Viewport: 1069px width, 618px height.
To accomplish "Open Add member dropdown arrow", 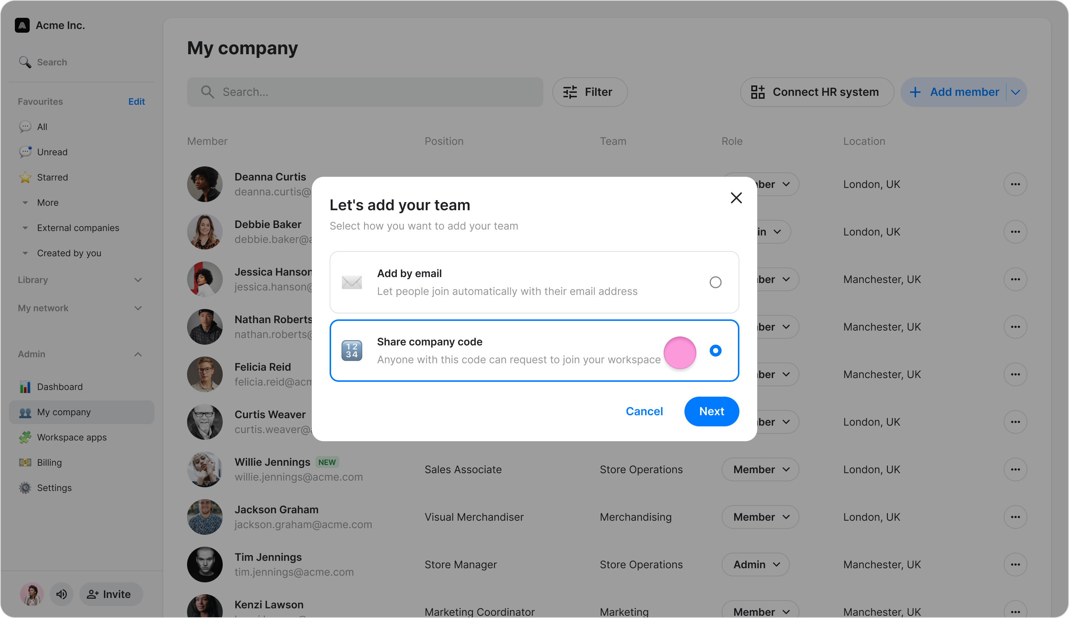I will (1016, 92).
